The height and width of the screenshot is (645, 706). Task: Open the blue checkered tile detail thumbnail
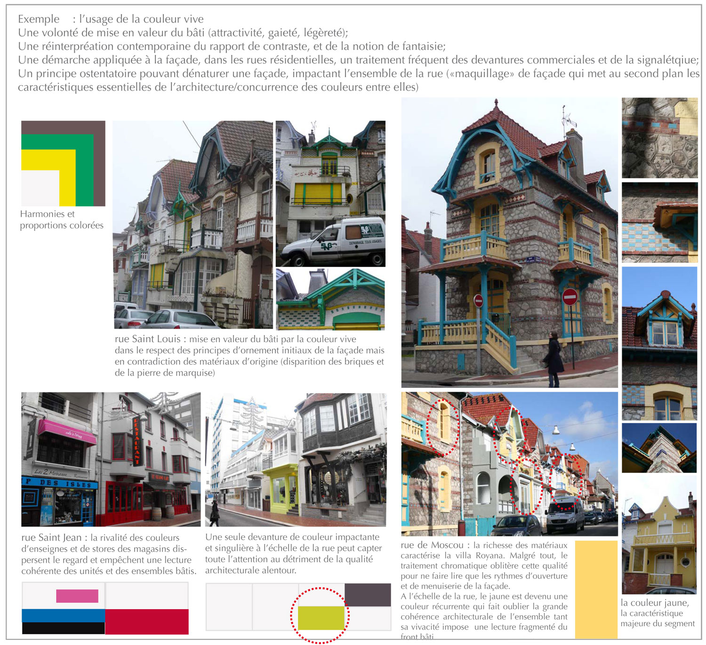(659, 222)
